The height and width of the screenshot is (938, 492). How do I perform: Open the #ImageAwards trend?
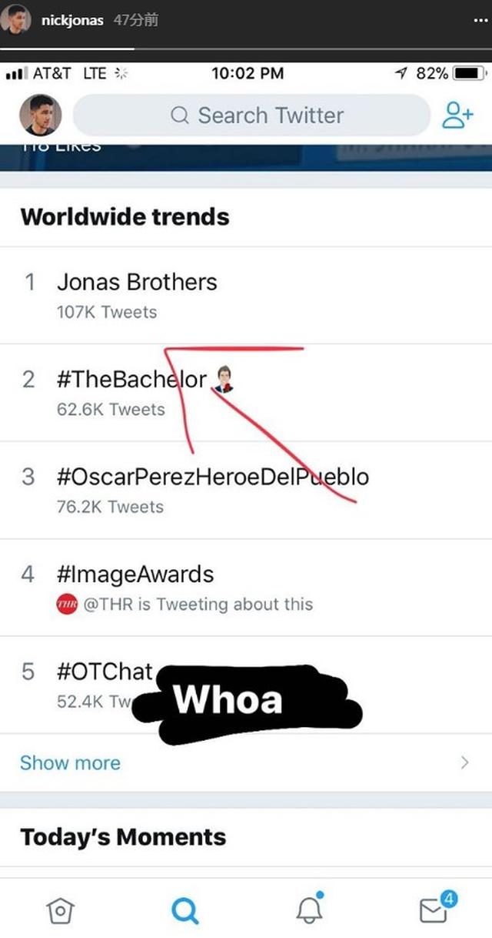pos(246,588)
